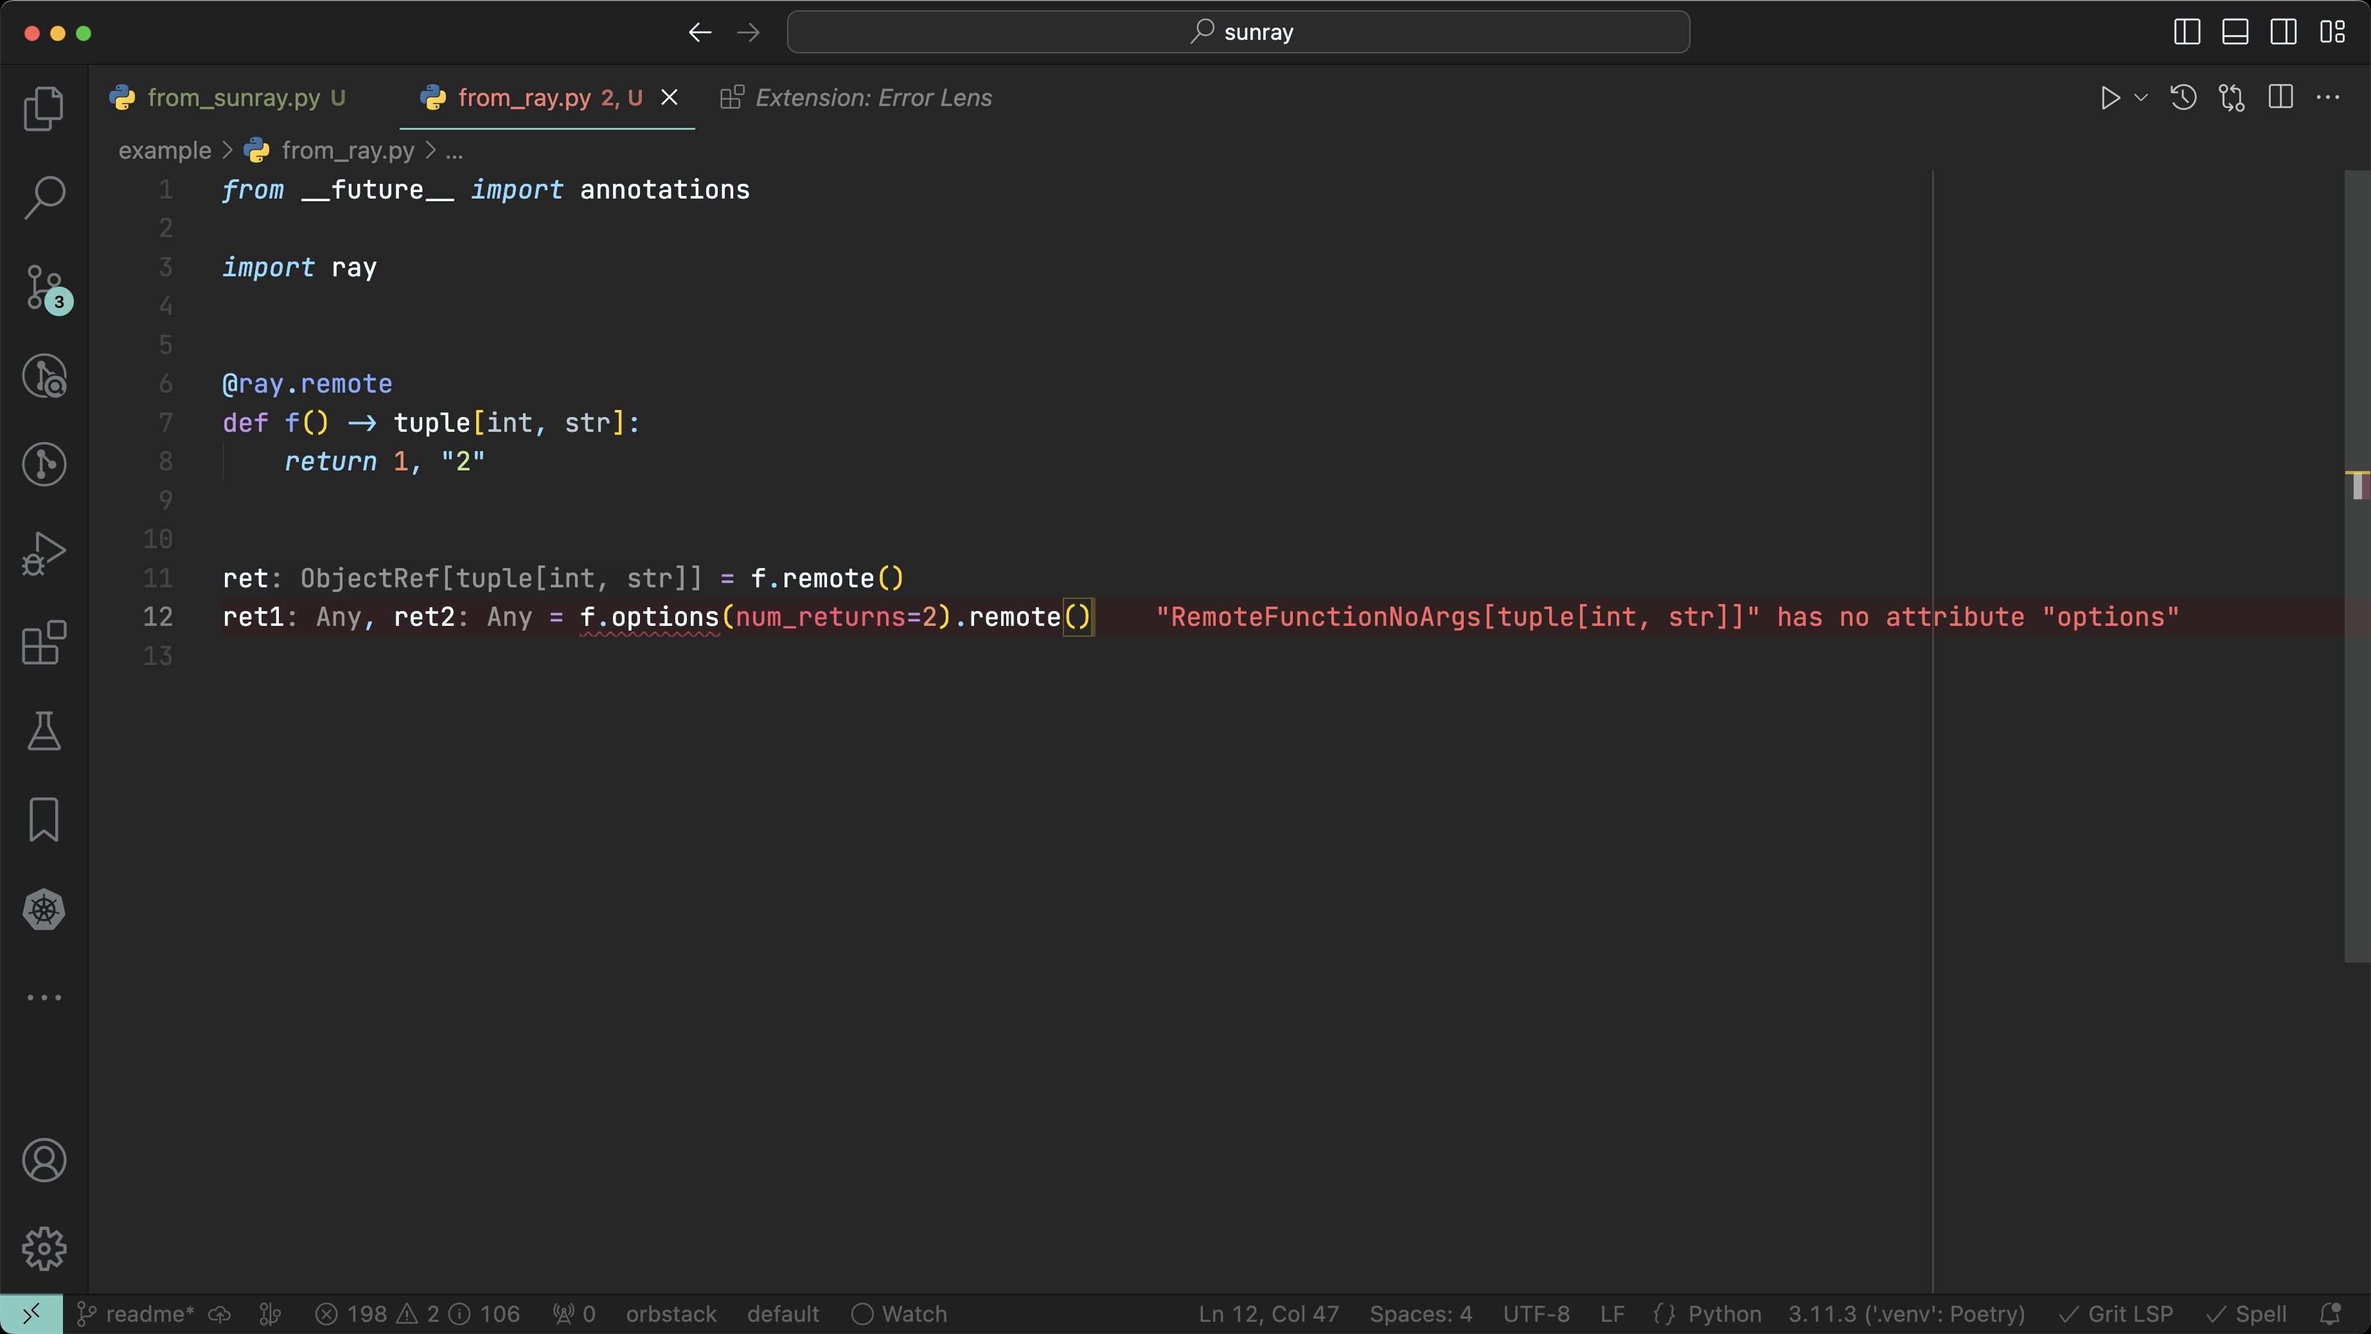The image size is (2371, 1334).
Task: Expand the run button dropdown arrow
Action: (2141, 98)
